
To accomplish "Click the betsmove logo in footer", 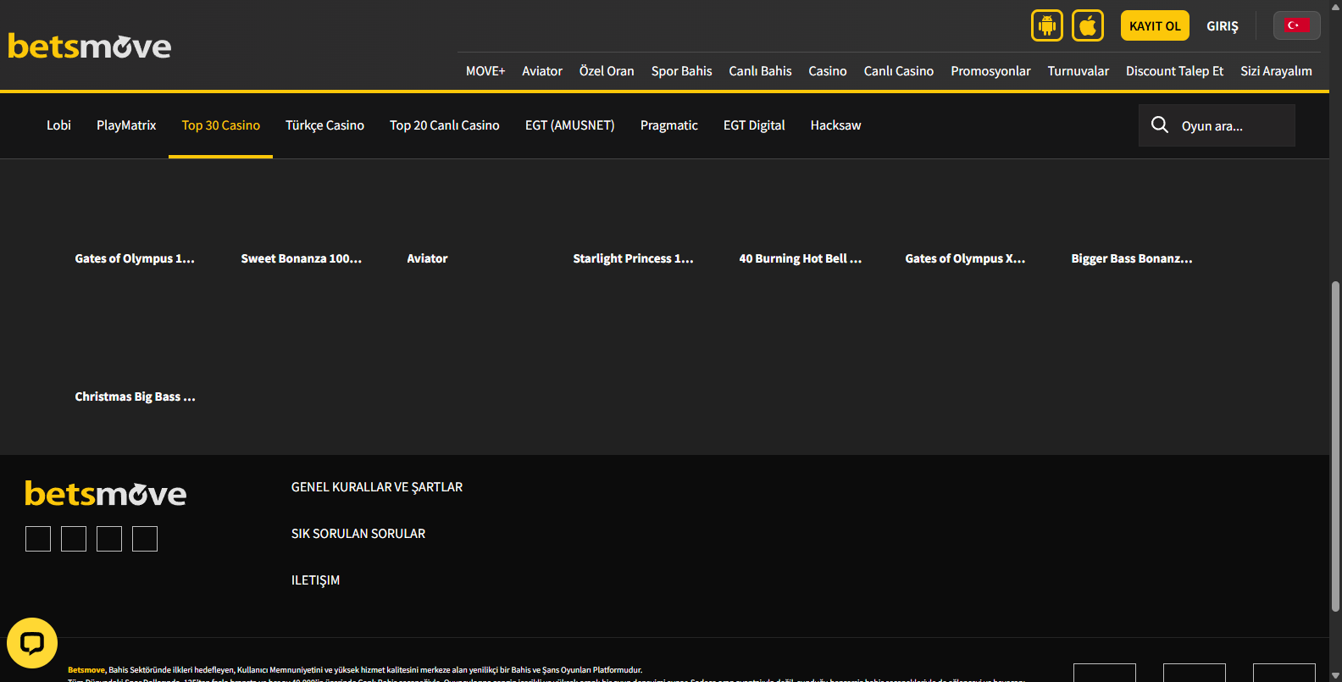I will point(106,493).
